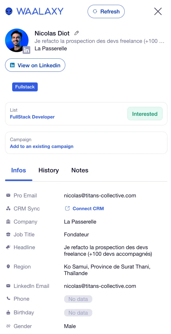The width and height of the screenshot is (171, 334).
Task: Click the Birthday cake icon
Action: pos(8,313)
